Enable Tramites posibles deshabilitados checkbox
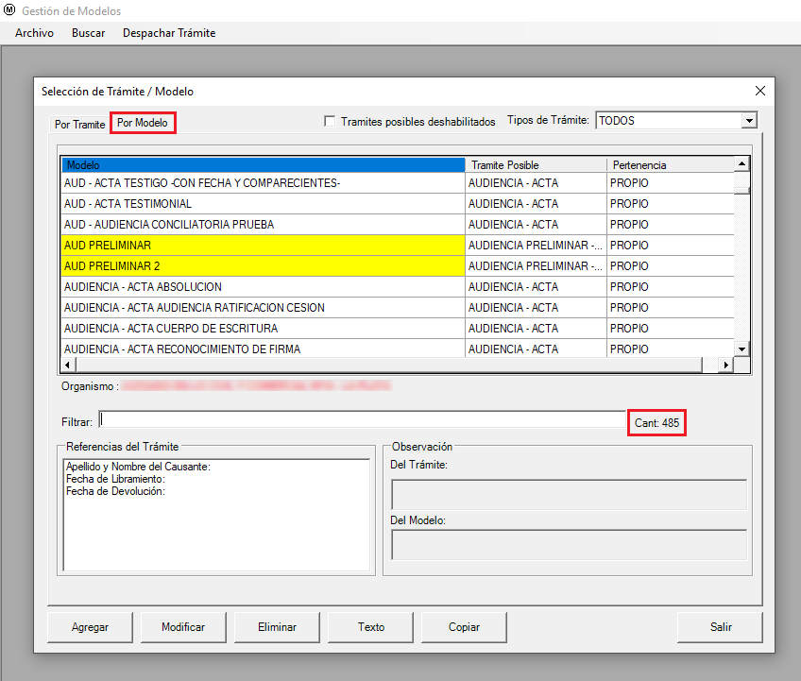The image size is (801, 681). tap(330, 122)
